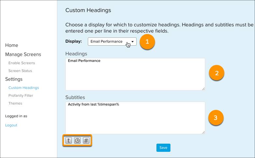Click inside the Subtitles text area
Screen dimensions: 255x158
coord(135,118)
